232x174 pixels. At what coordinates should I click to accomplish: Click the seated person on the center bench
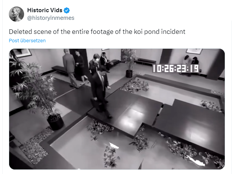click(106, 62)
